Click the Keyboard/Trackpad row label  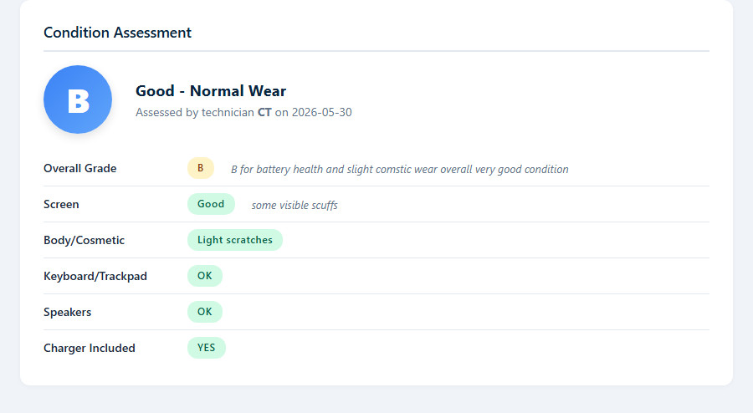pos(95,276)
